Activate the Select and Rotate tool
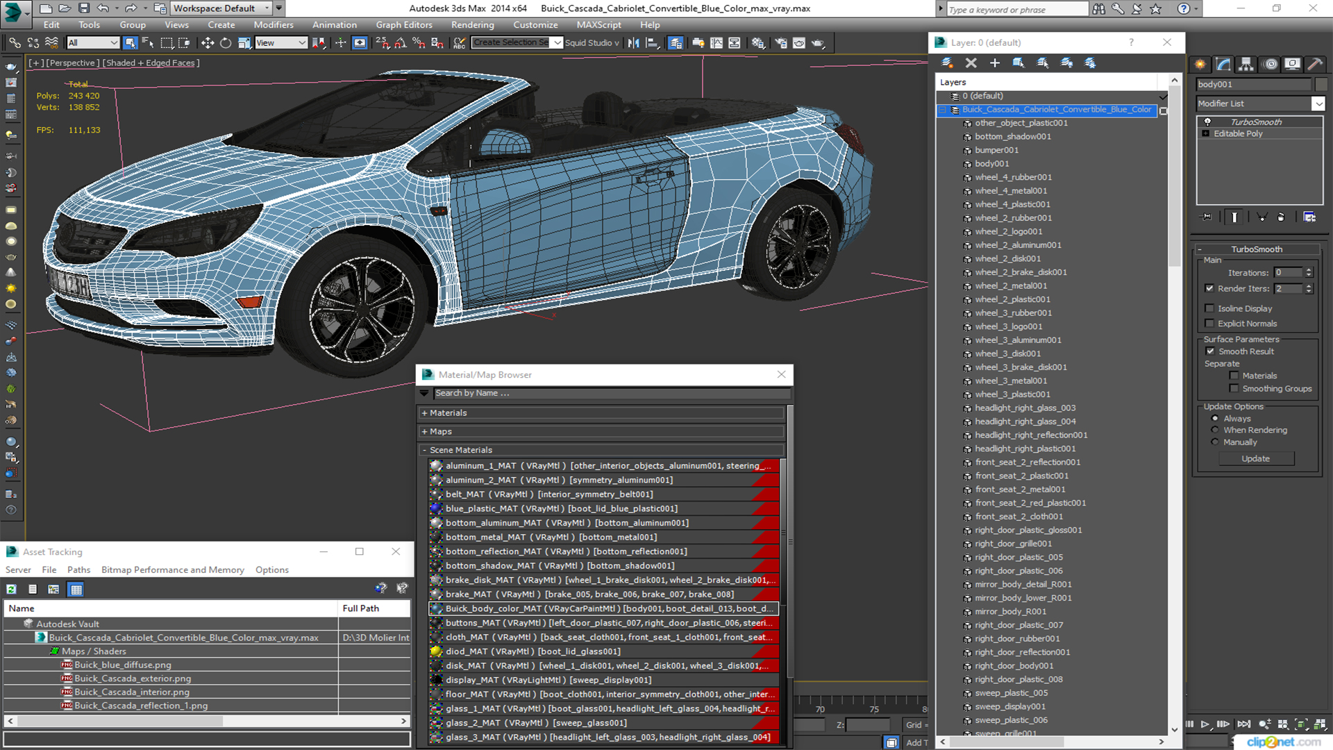This screenshot has height=750, width=1333. coord(225,43)
